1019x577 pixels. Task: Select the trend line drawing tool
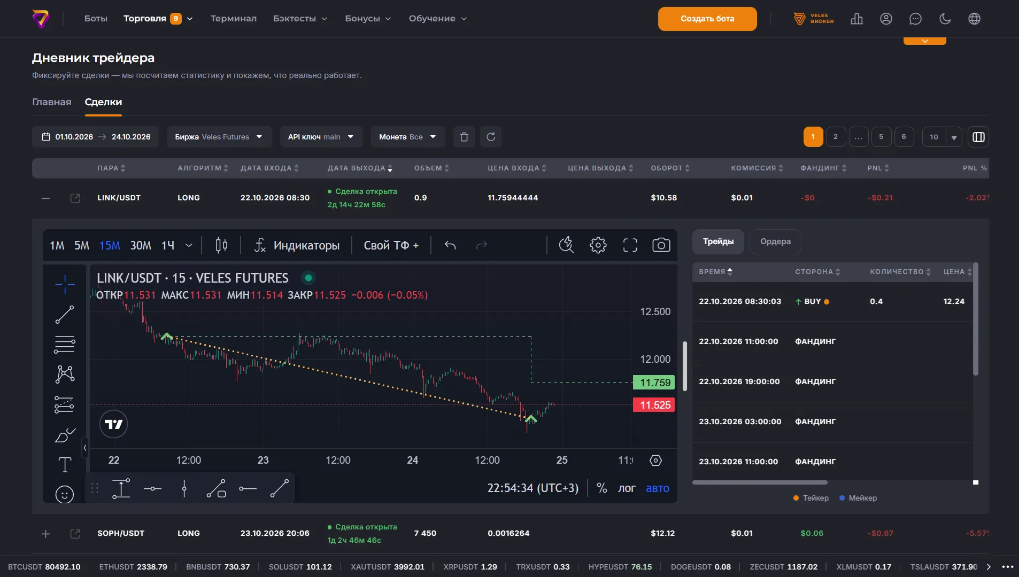(x=65, y=315)
